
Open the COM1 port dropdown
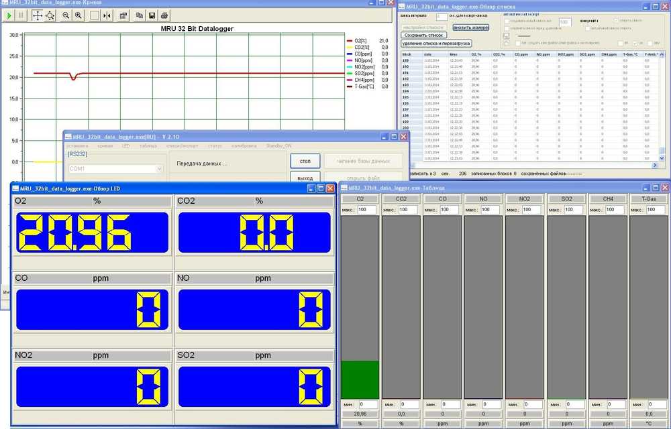tap(159, 169)
